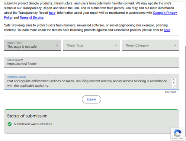Click the textarea resize handle icon
The width and height of the screenshot is (186, 141).
[174, 87]
